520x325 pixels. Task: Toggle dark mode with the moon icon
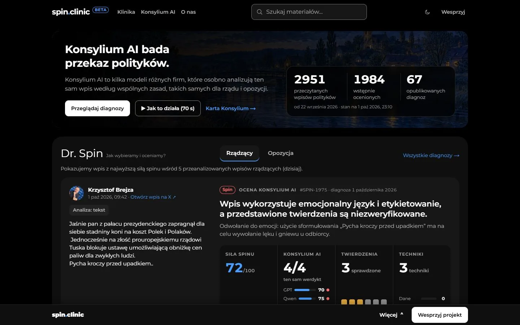pos(427,12)
